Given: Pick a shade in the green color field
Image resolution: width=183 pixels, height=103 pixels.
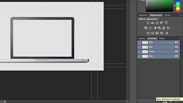Looking at the screenshot, I should [159, 6].
